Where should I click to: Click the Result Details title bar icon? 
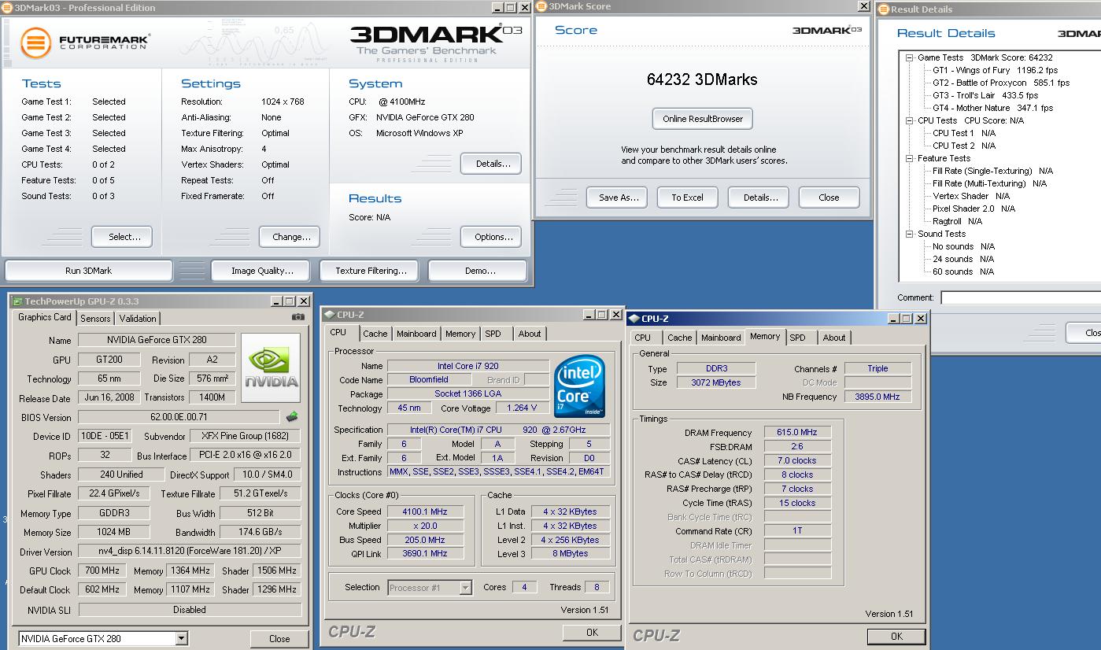pos(884,9)
